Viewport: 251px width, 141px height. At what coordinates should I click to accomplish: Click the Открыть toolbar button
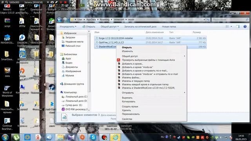coord(89,27)
